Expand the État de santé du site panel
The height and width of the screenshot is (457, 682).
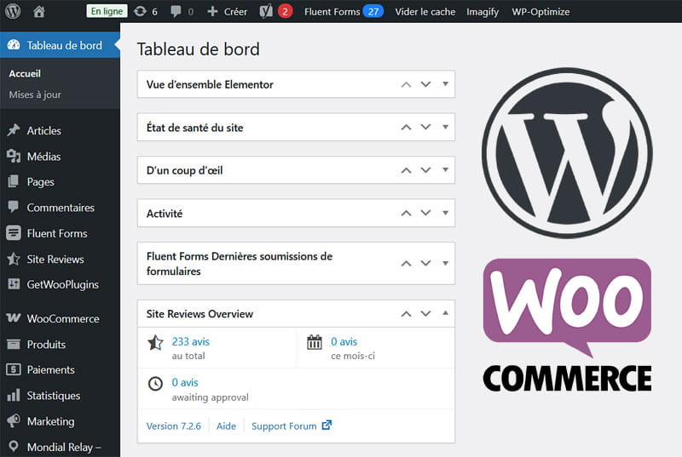coord(445,127)
